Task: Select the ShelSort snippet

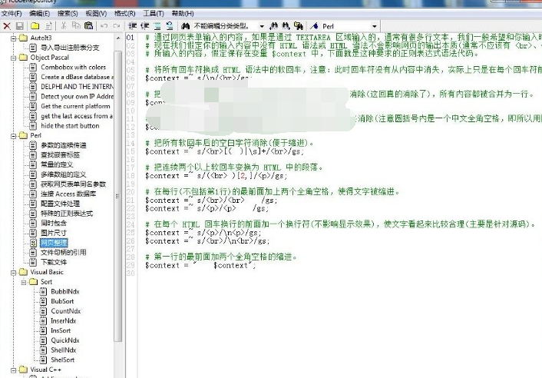Action: tap(62, 360)
